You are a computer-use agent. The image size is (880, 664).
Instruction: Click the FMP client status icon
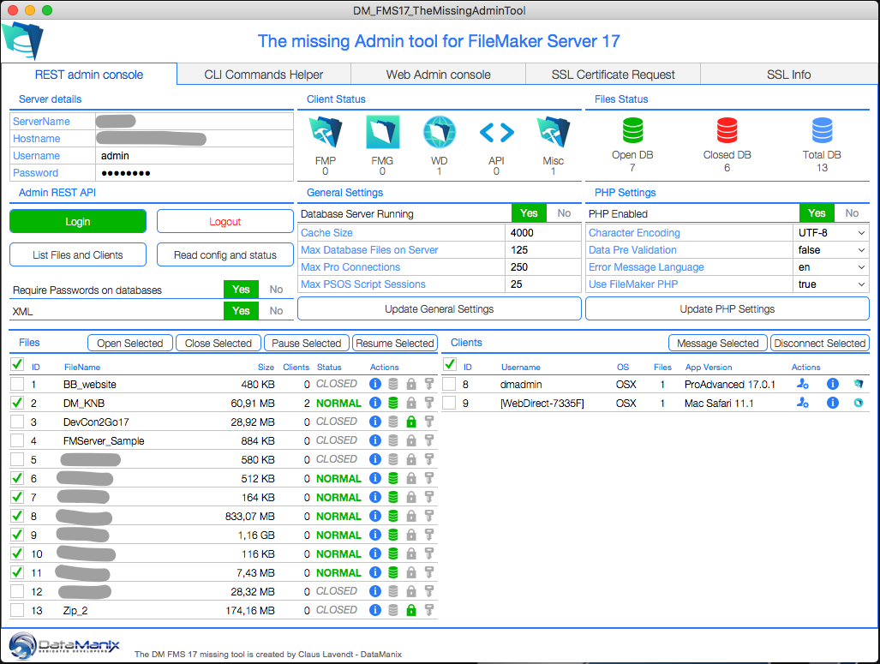click(326, 132)
